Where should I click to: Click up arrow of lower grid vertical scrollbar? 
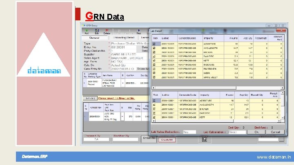[283, 93]
